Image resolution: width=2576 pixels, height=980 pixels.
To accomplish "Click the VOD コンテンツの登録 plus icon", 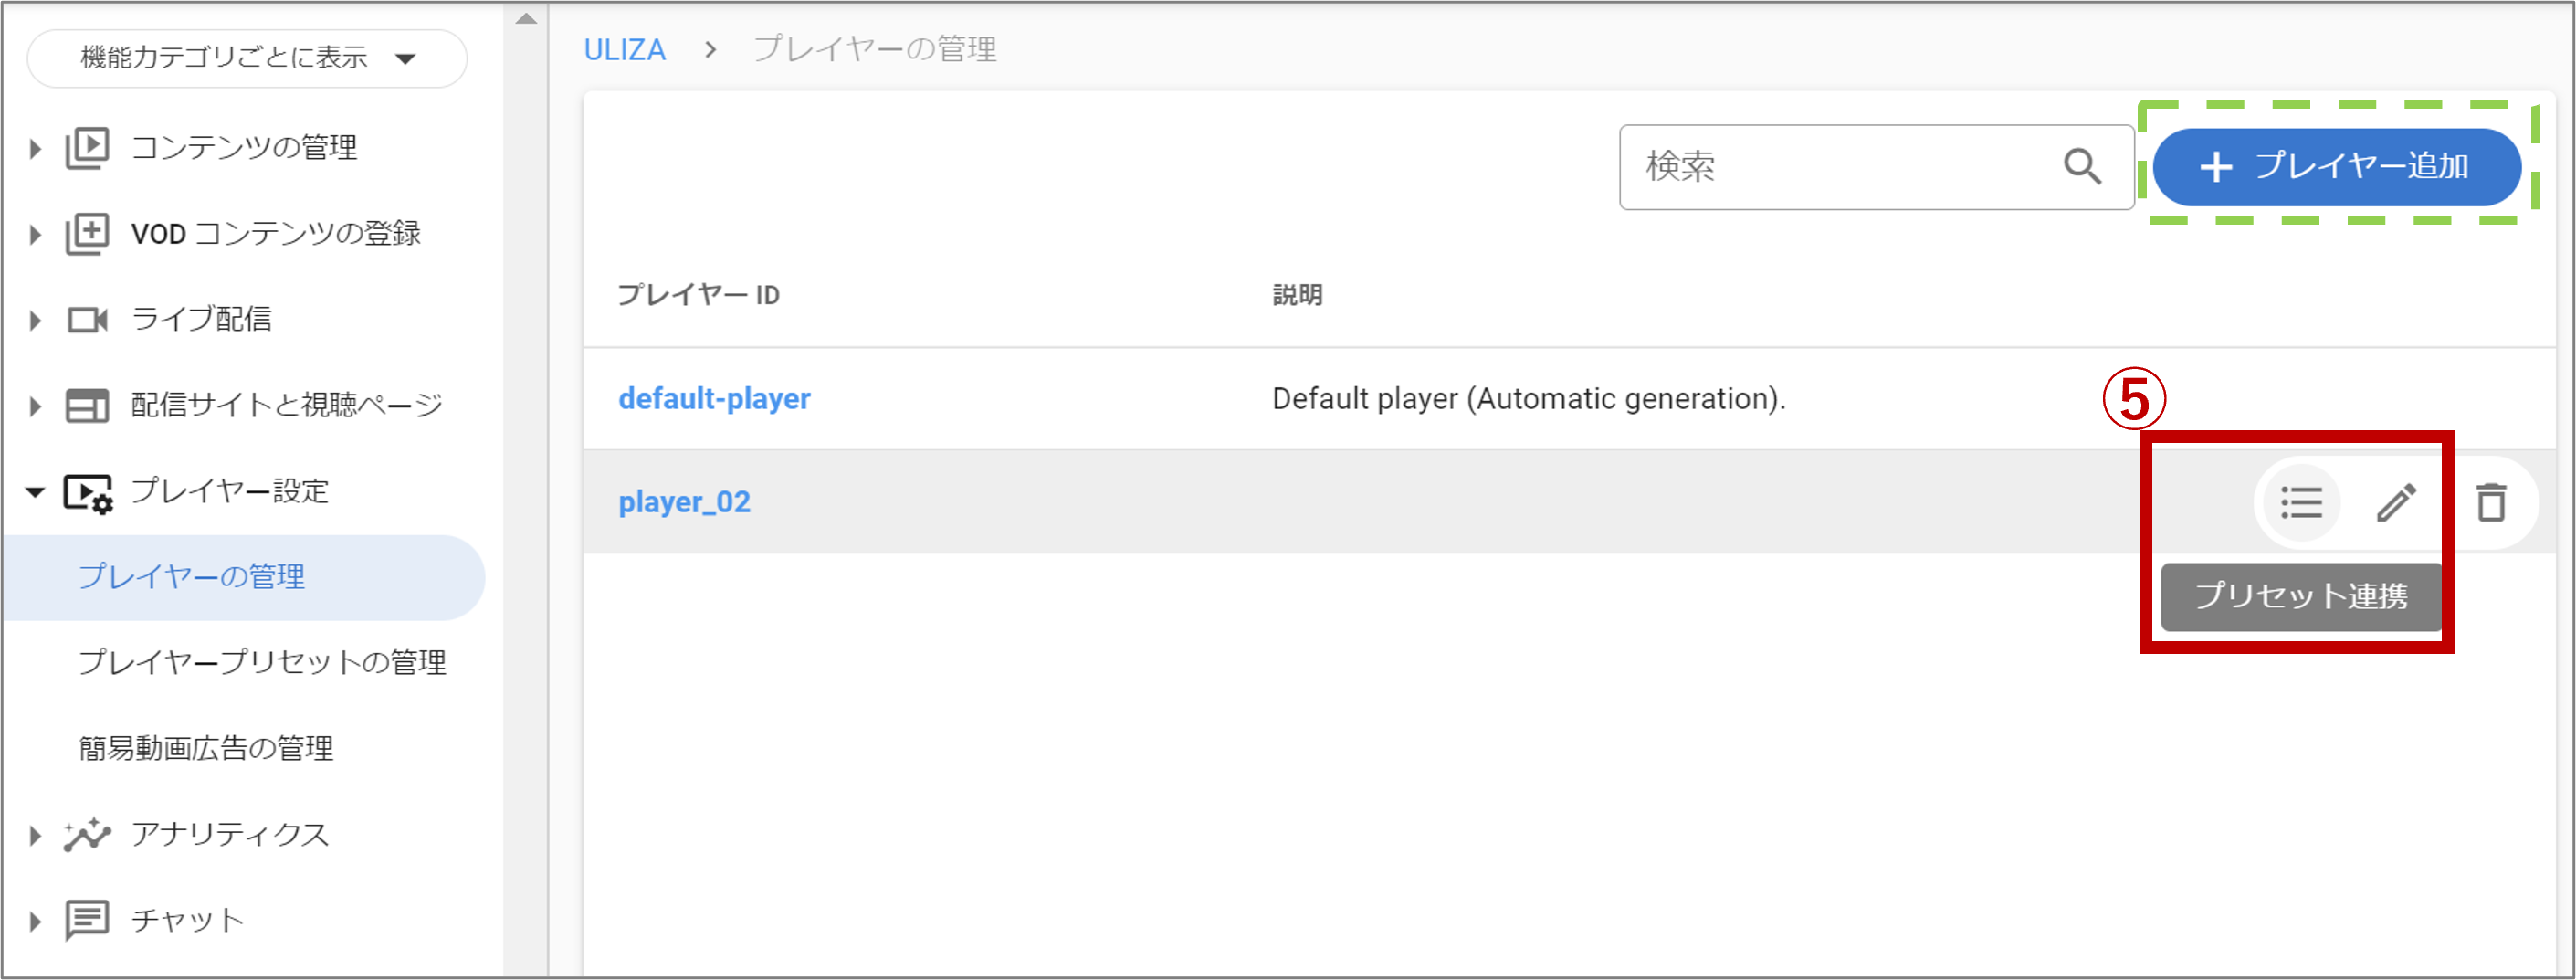I will pos(88,234).
